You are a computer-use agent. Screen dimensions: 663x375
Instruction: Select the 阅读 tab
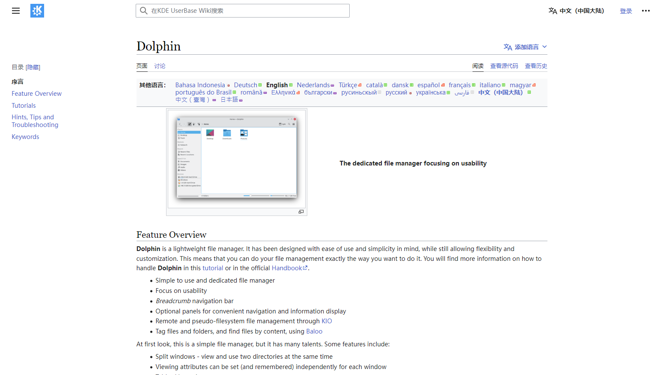478,66
